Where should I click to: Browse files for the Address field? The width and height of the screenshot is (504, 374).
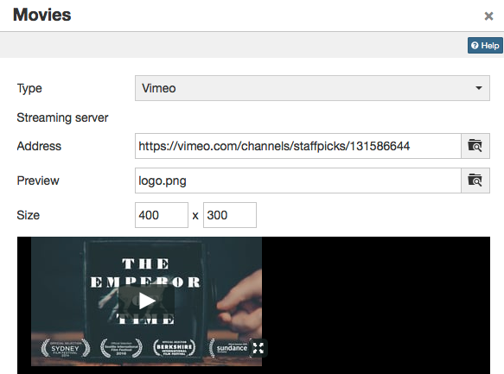pyautogui.click(x=475, y=146)
